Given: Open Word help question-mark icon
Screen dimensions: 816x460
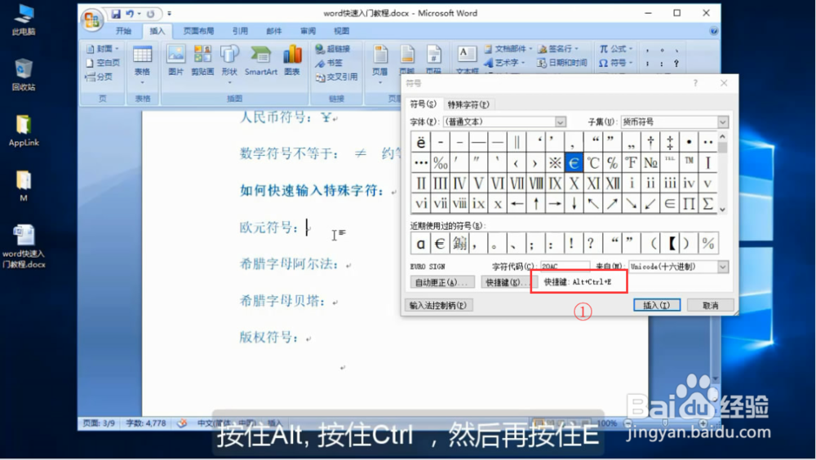Looking at the screenshot, I should (713, 31).
